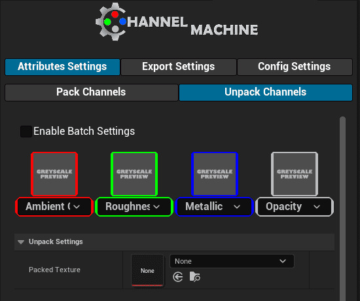The height and width of the screenshot is (301, 360).
Task: Switch to Attributes Settings tab
Action: (x=62, y=67)
